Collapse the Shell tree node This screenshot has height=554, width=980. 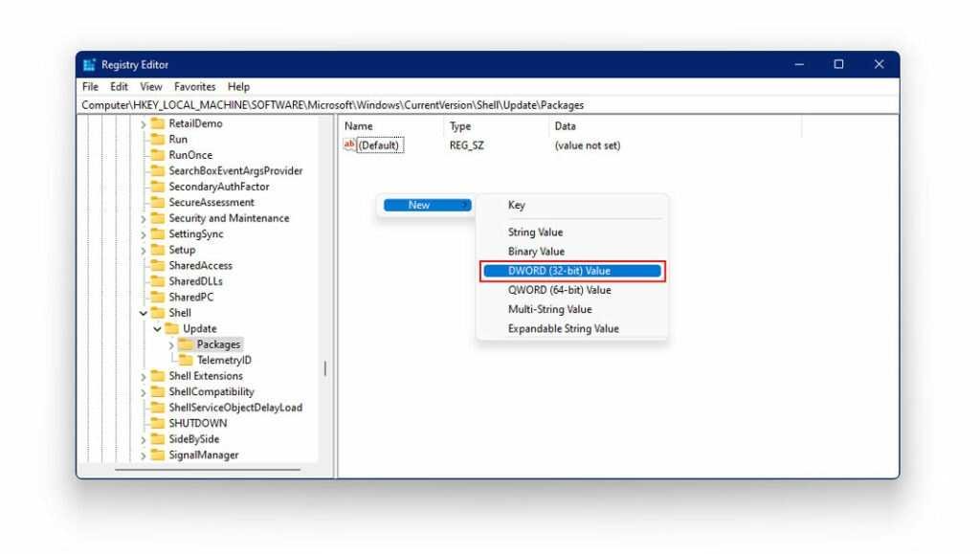[144, 313]
